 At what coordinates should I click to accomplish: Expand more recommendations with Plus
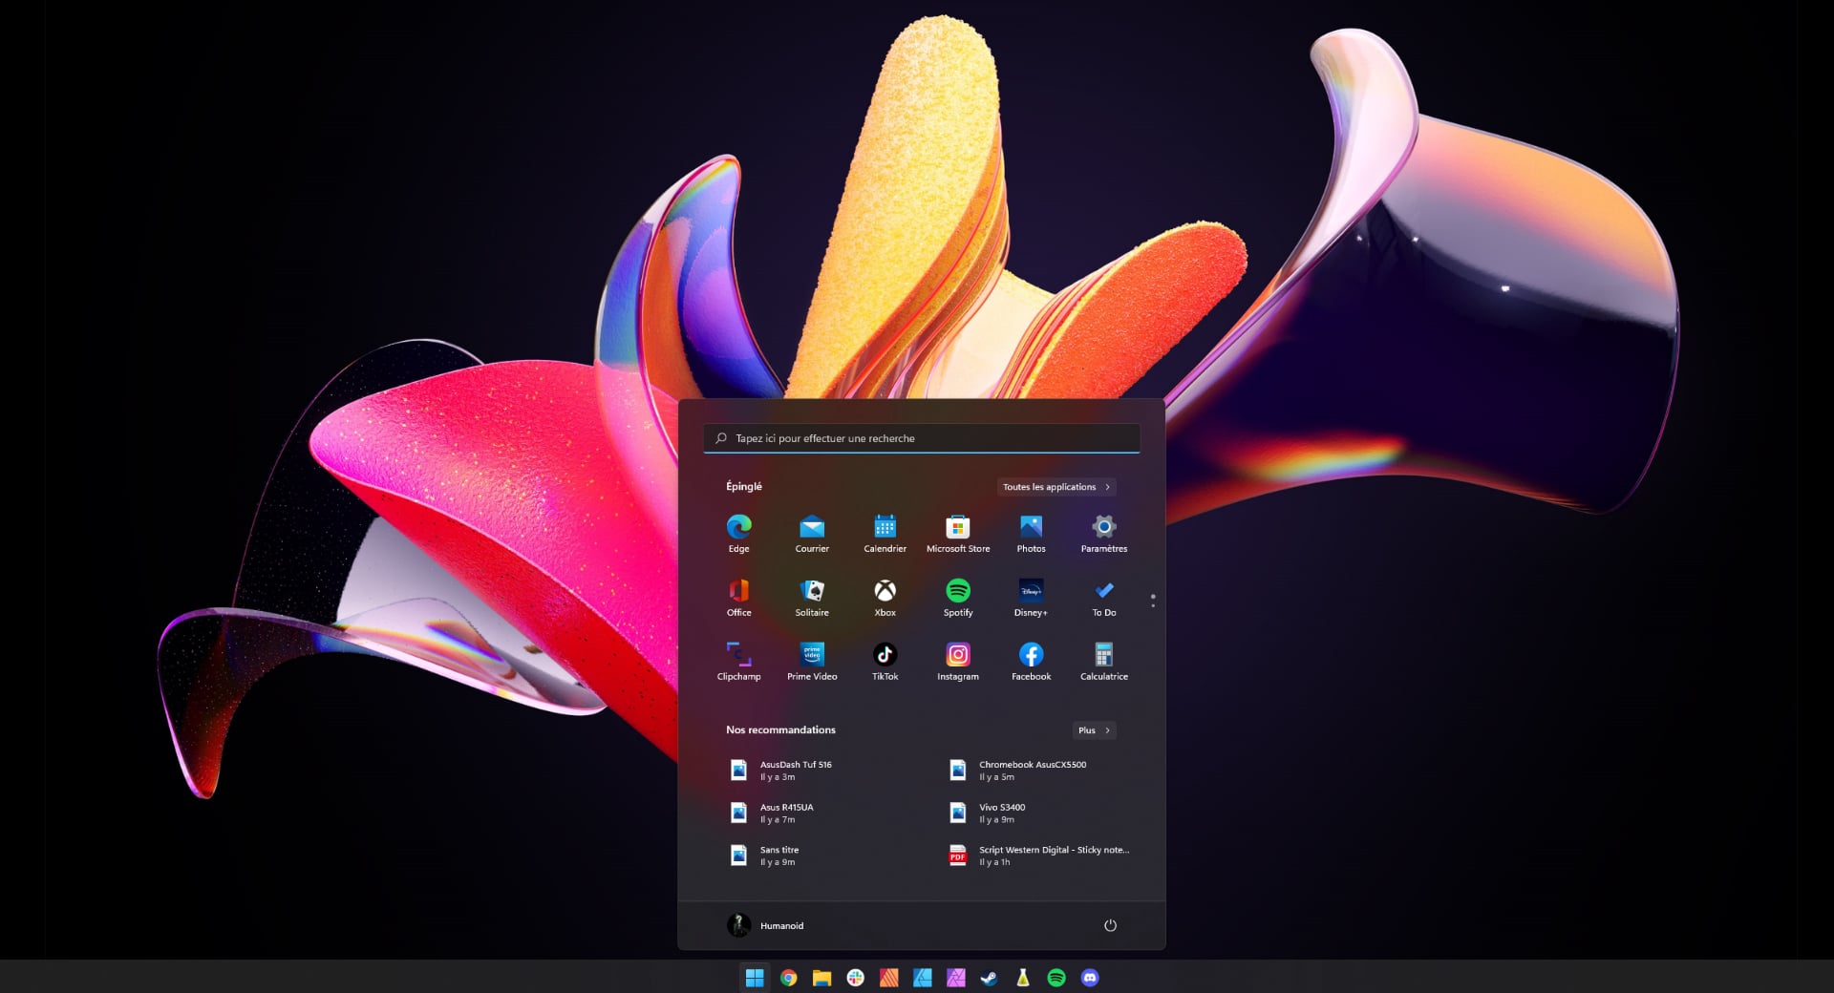click(1093, 730)
